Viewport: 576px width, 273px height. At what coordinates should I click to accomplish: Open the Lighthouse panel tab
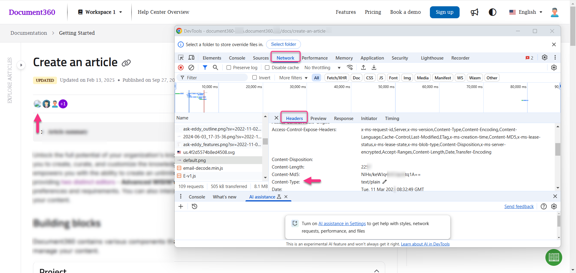(432, 58)
